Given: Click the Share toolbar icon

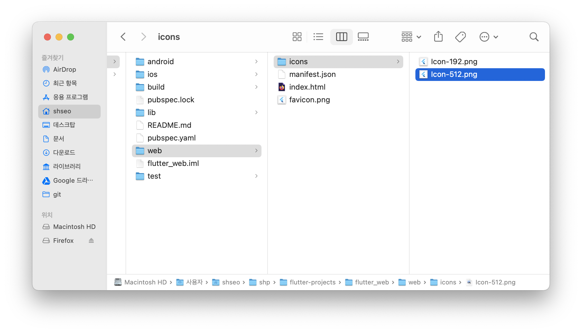Looking at the screenshot, I should 438,37.
